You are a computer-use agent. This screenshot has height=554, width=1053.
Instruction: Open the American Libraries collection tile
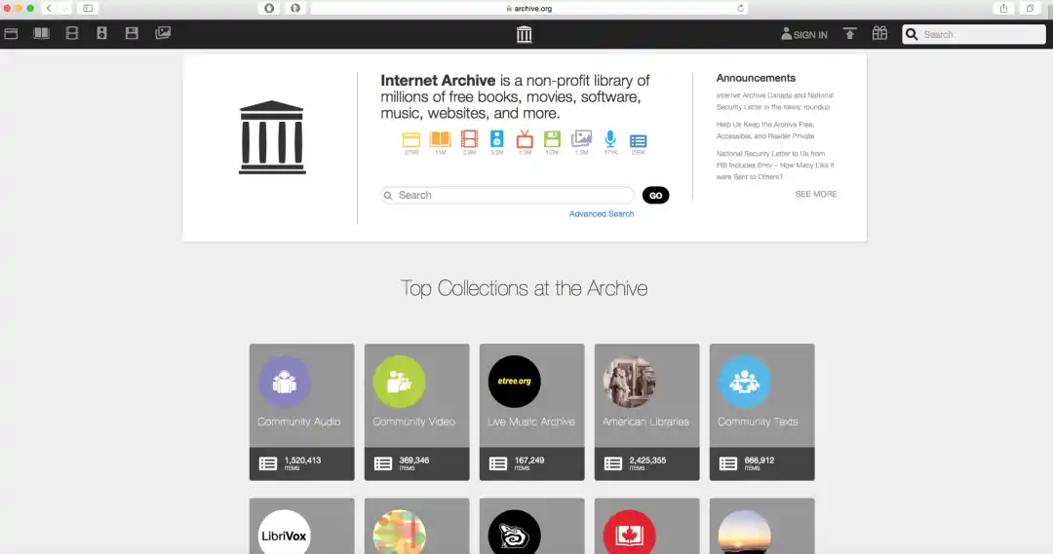click(x=646, y=412)
